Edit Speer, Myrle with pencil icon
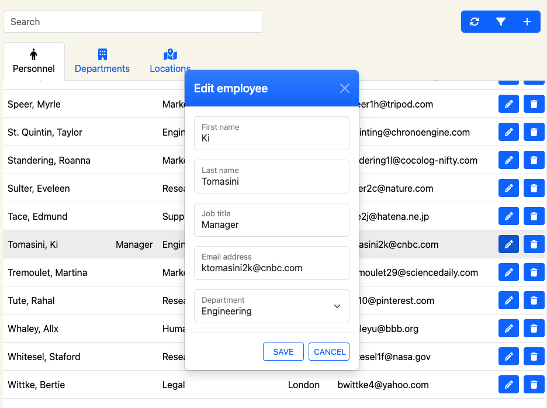The image size is (547, 408). (x=508, y=104)
